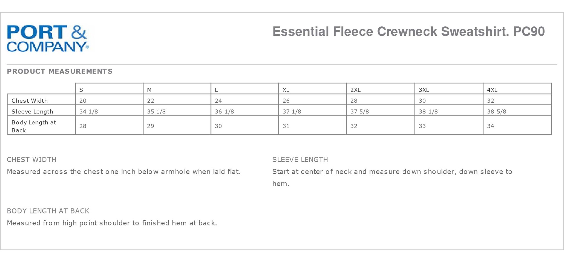Select the BODY LENGTH AT BACK heading
This screenshot has width=564, height=256.
pos(48,211)
